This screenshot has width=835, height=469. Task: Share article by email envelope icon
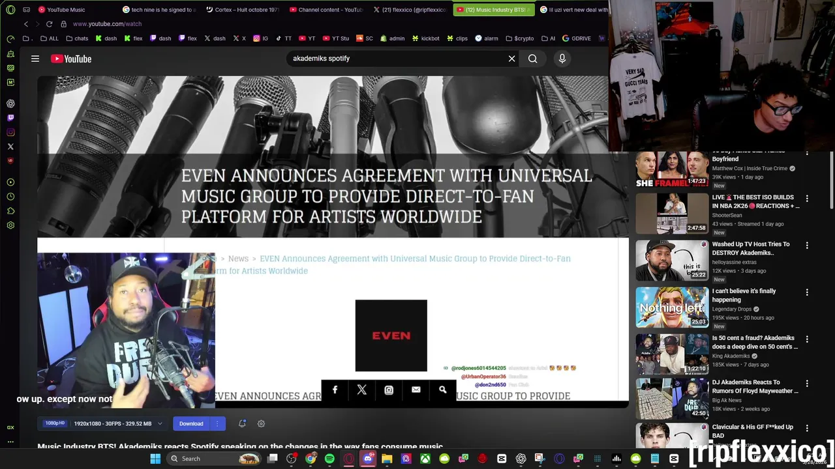coord(416,390)
